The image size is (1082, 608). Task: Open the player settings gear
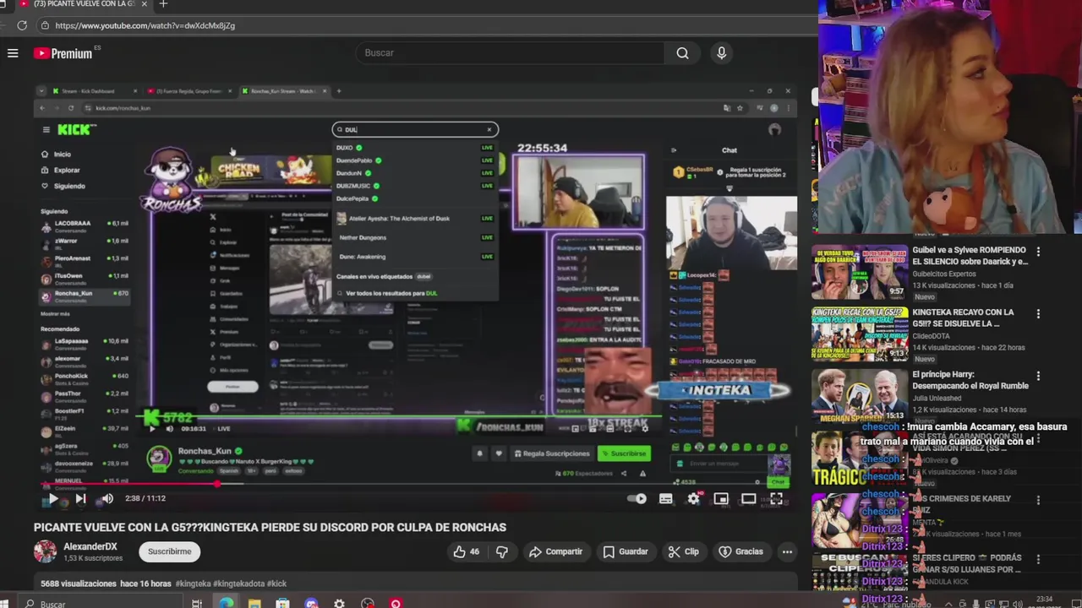click(x=693, y=499)
